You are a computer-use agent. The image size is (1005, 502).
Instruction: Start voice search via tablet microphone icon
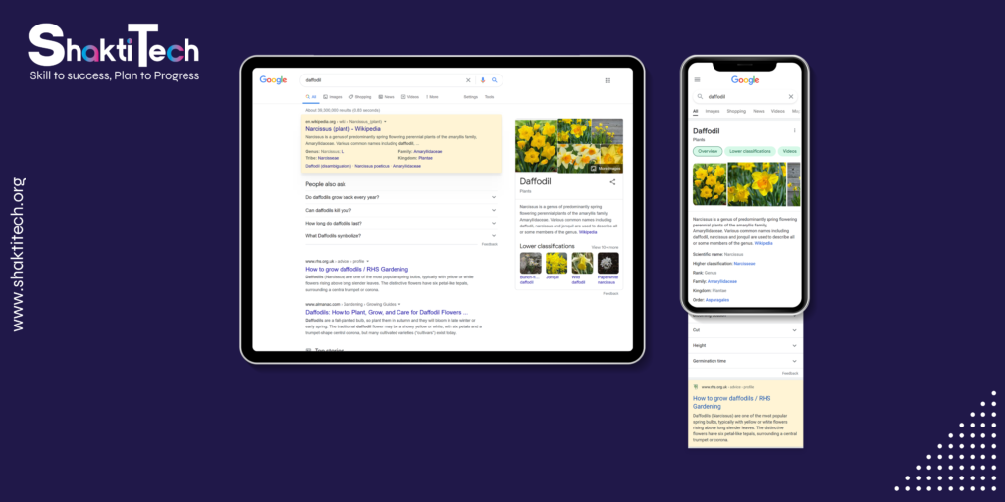coord(483,80)
